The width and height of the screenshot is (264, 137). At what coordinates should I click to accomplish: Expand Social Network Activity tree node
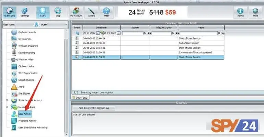click(x=7, y=100)
